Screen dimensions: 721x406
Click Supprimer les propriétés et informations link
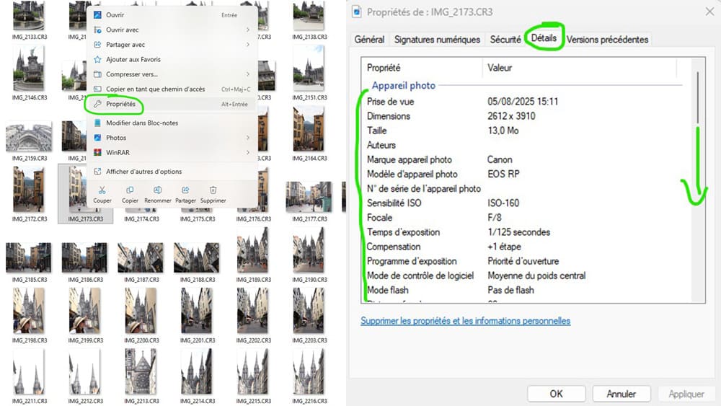[x=465, y=321]
